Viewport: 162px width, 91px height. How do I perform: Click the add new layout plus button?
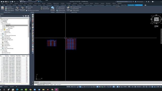pyautogui.click(x=16, y=87)
